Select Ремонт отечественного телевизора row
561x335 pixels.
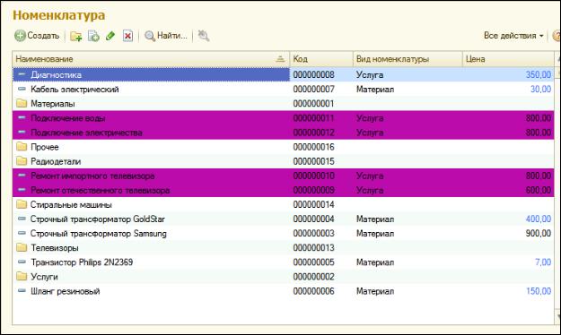(x=283, y=190)
